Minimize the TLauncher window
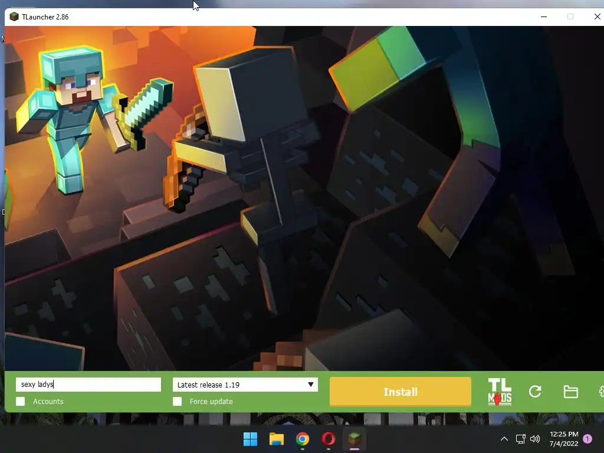The width and height of the screenshot is (604, 453). [544, 17]
